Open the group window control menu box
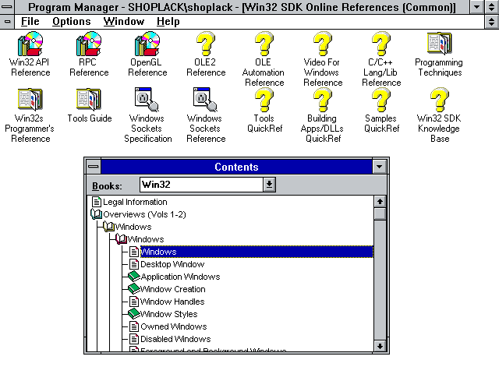Screen dimensions: 499x374 [7, 22]
